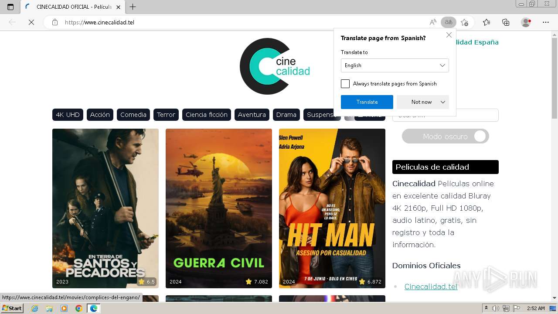
Task: Close the translate popup
Action: [449, 35]
